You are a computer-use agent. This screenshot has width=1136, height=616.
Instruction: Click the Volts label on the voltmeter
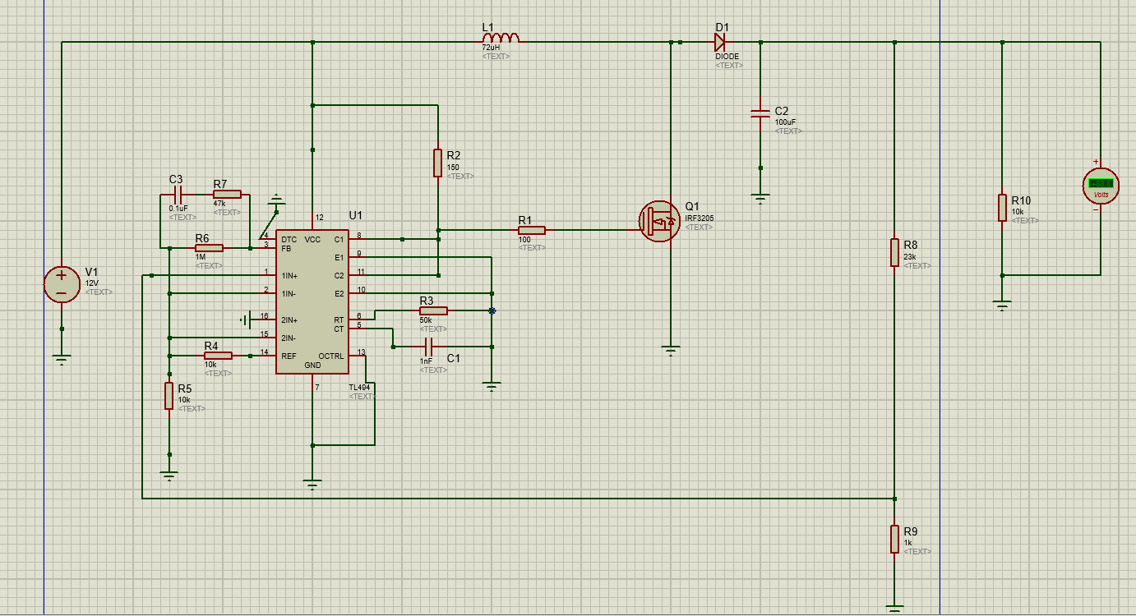point(1101,195)
